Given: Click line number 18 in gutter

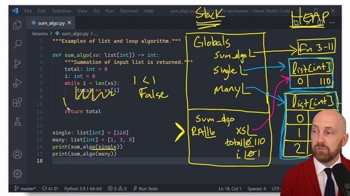Looking at the screenshot, I should click(x=40, y=161).
